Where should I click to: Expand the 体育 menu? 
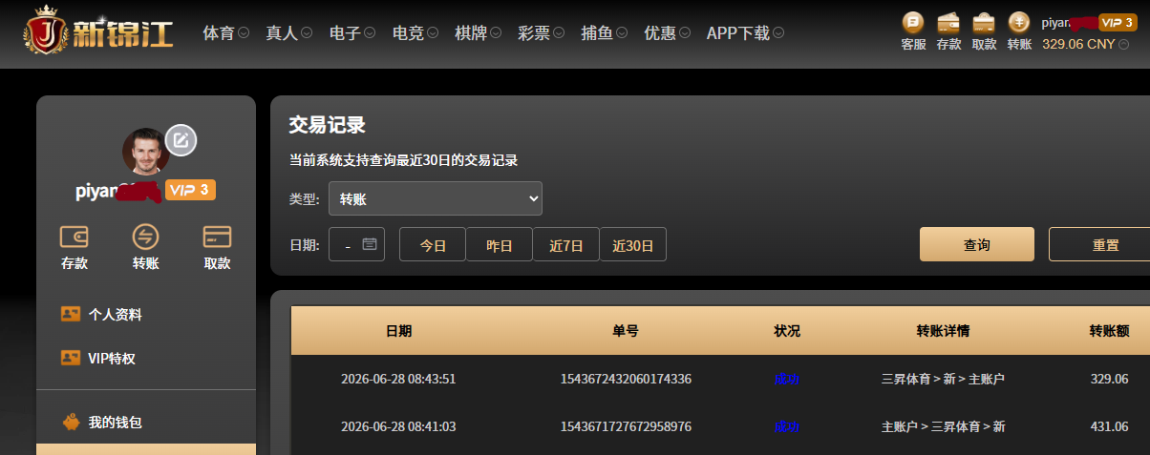226,32
